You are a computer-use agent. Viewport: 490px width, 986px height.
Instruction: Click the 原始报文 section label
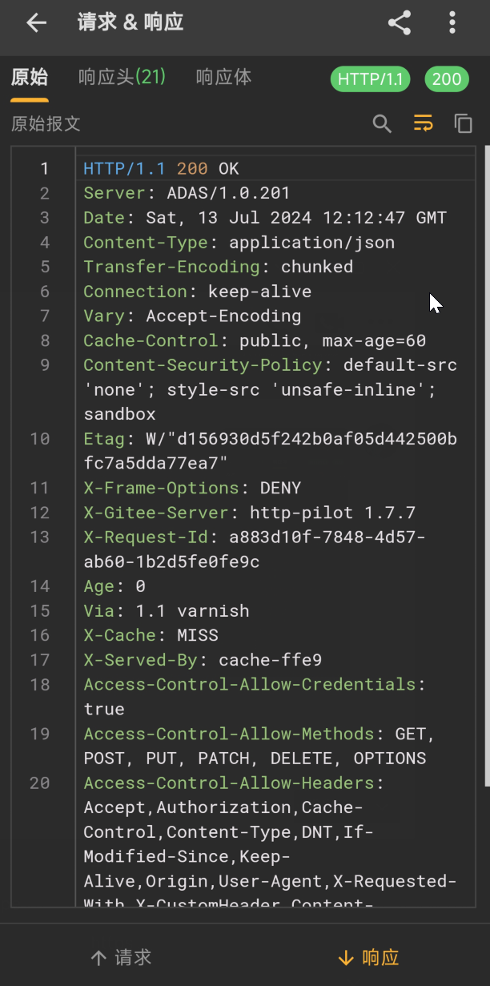pos(46,123)
